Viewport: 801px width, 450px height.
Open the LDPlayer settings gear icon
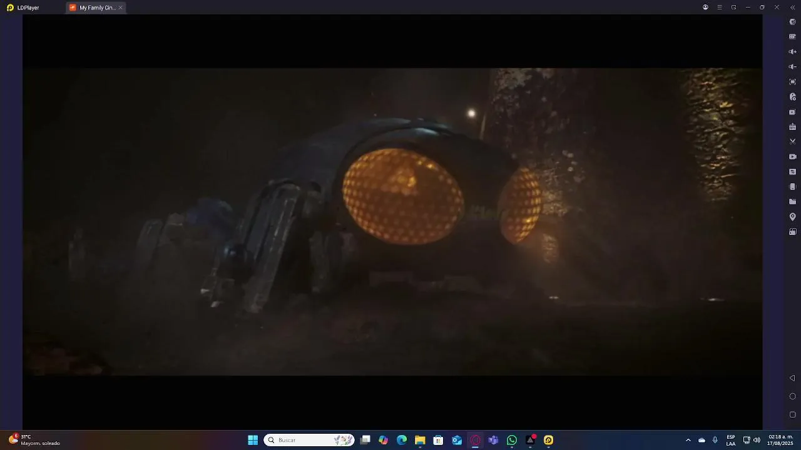792,22
